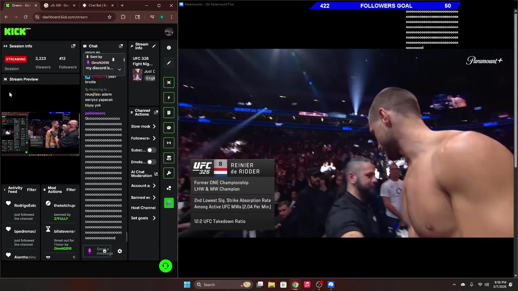Open the Chrome three-dot menu
This screenshot has height=291, width=518.
[x=172, y=17]
